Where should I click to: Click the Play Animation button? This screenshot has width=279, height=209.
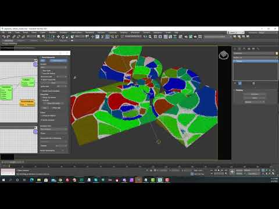[x=219, y=170]
